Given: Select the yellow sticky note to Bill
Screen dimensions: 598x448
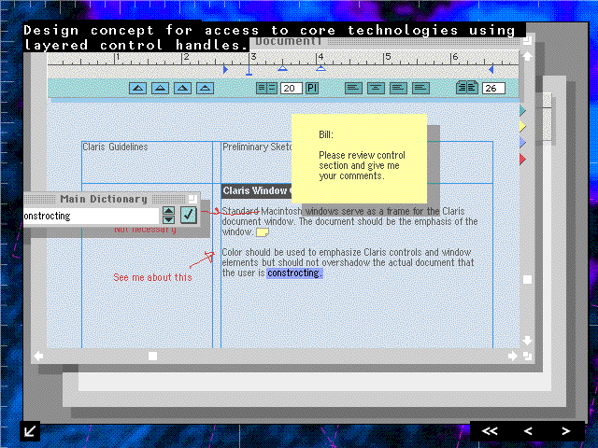Looking at the screenshot, I should point(359,159).
